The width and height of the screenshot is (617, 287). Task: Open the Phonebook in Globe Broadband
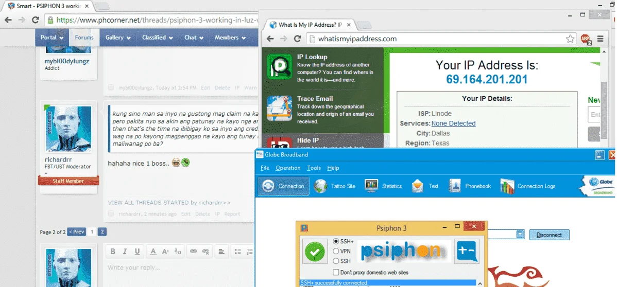470,186
